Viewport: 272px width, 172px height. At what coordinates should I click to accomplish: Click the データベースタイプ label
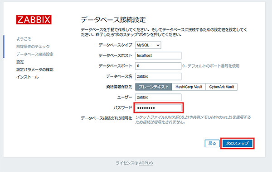coord(115,45)
